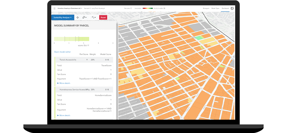This screenshot has height=133, width=287.
Task: Open Scenario 3 - Long Term Housing dropdown
Action: [x=94, y=8]
